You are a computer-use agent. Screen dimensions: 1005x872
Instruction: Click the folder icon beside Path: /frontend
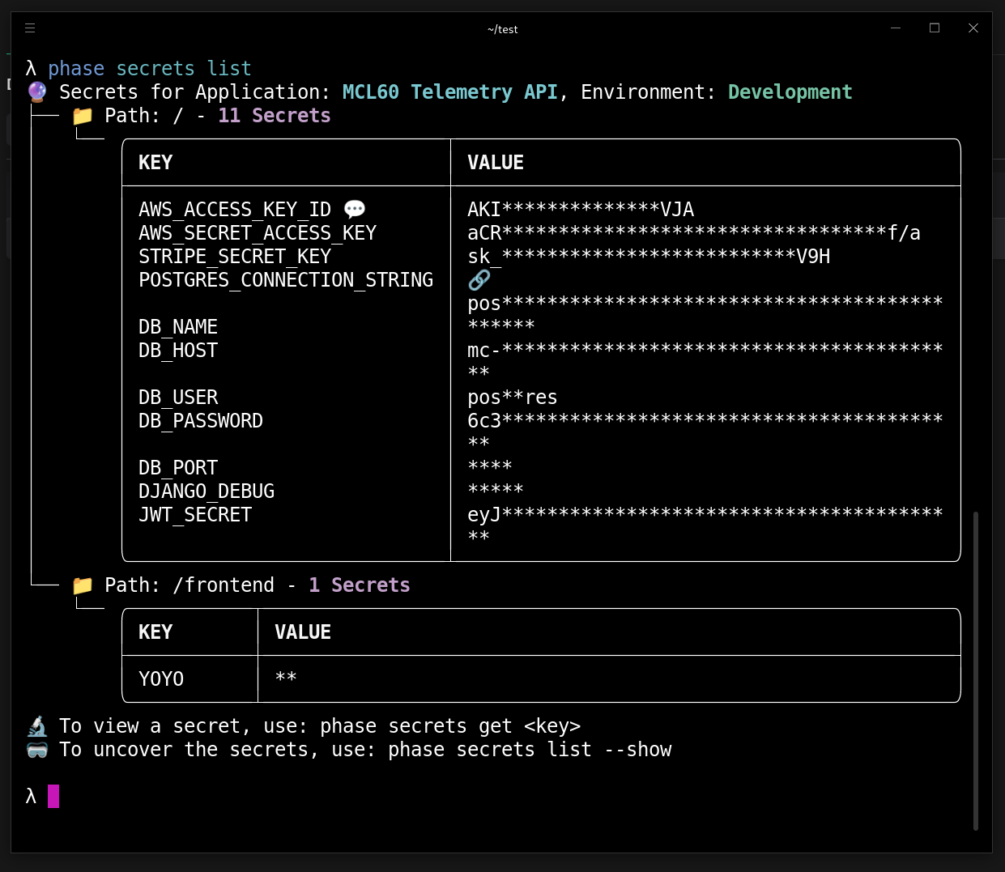(x=83, y=585)
